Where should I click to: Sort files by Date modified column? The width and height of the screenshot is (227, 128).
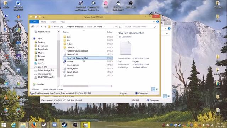coord(110,32)
